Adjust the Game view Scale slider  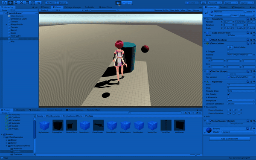tap(103, 10)
